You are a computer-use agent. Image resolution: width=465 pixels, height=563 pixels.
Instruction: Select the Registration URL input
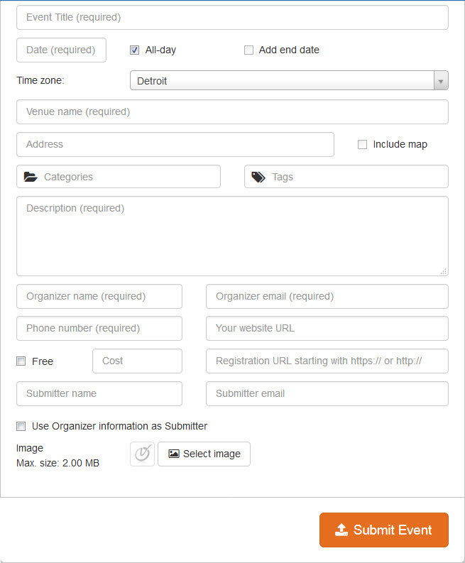pos(327,361)
